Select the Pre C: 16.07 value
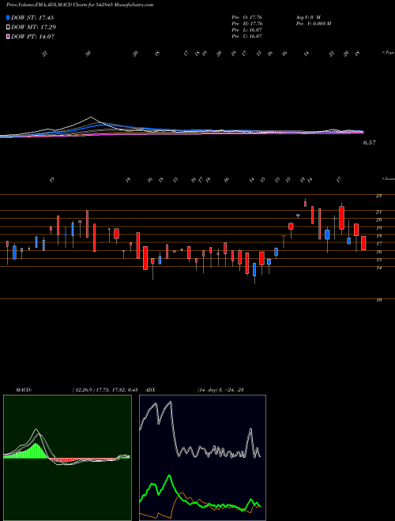The image size is (395, 521). [247, 36]
